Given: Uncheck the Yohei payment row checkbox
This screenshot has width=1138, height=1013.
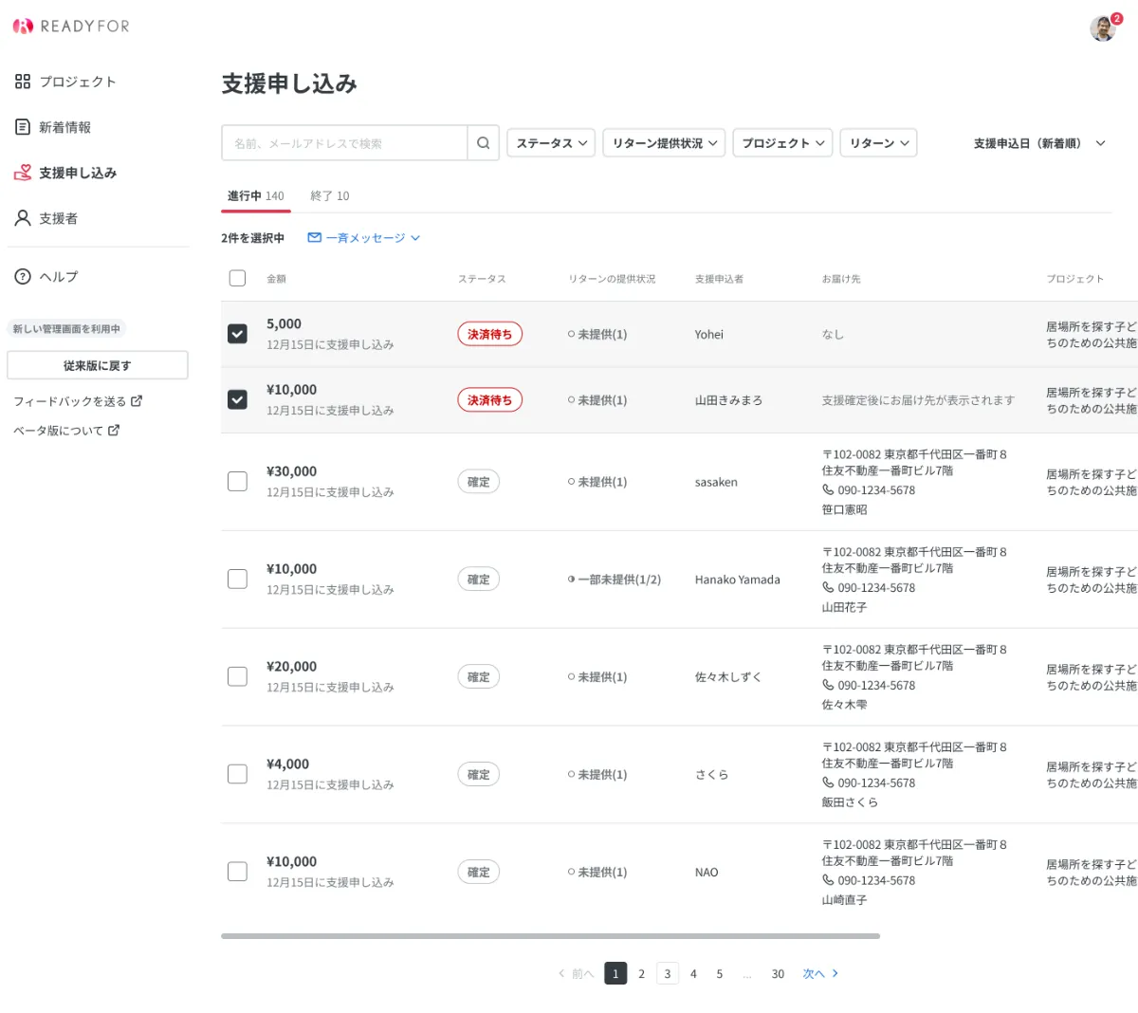Looking at the screenshot, I should click(237, 334).
